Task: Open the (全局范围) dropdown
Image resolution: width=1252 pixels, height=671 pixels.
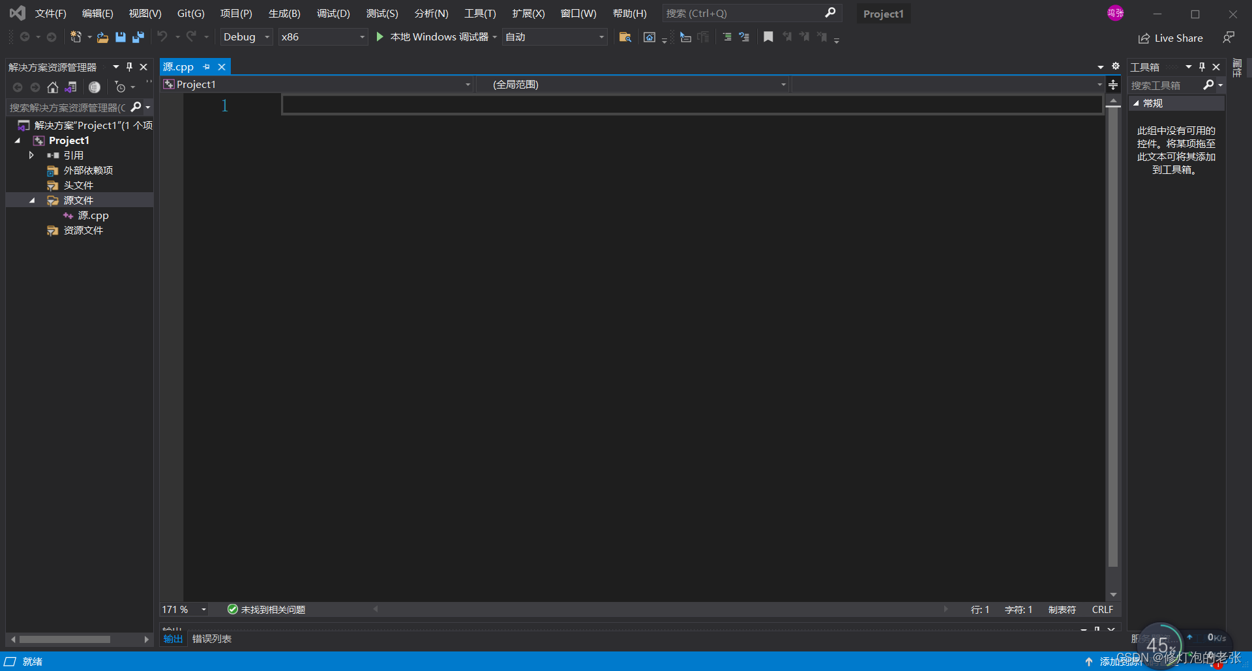Action: coord(633,85)
